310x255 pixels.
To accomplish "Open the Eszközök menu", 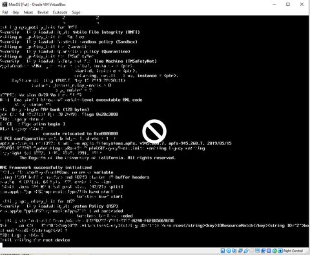I will (60, 12).
